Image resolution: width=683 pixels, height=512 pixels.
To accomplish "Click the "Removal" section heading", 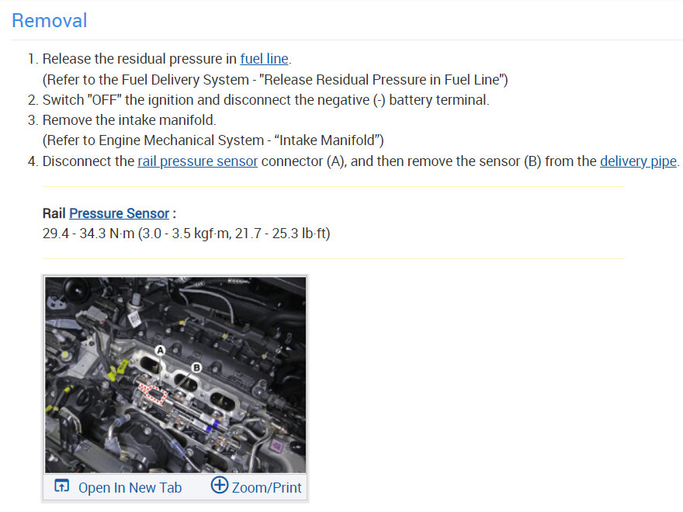I will pos(50,20).
